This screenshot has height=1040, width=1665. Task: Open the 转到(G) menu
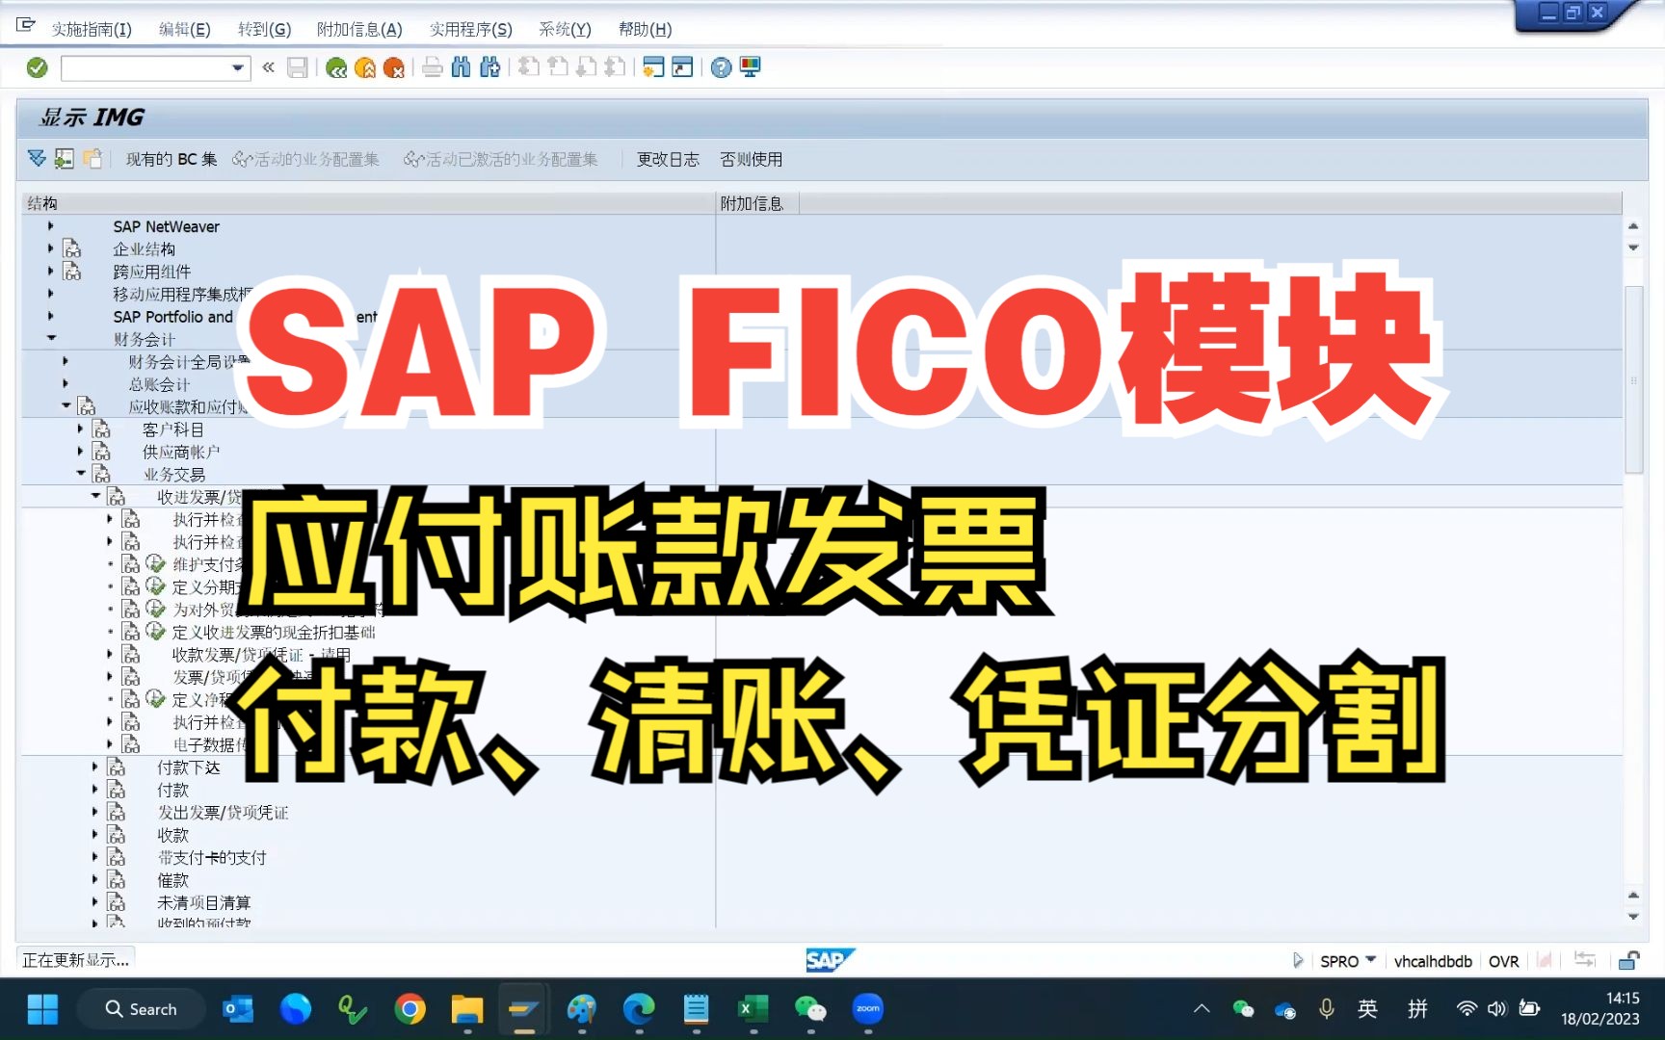pyautogui.click(x=265, y=29)
